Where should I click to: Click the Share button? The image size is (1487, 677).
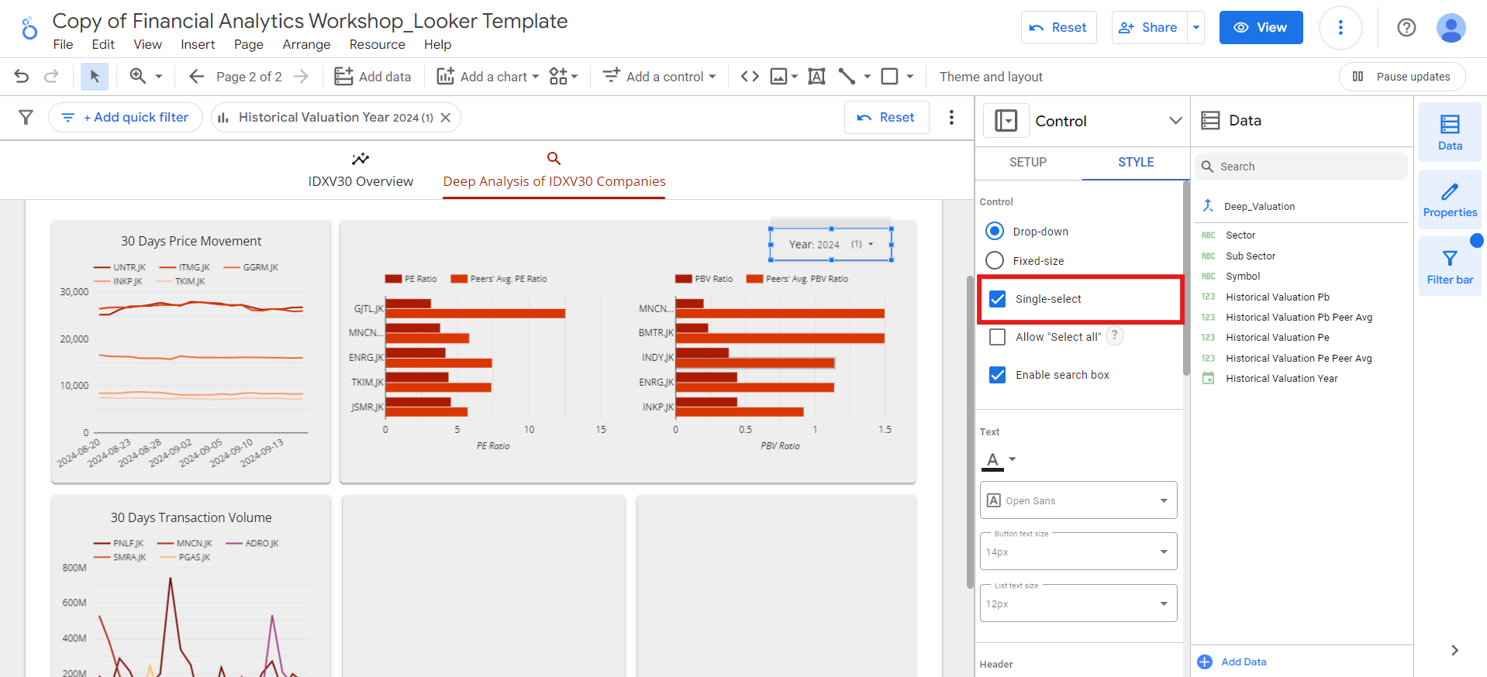point(1149,27)
